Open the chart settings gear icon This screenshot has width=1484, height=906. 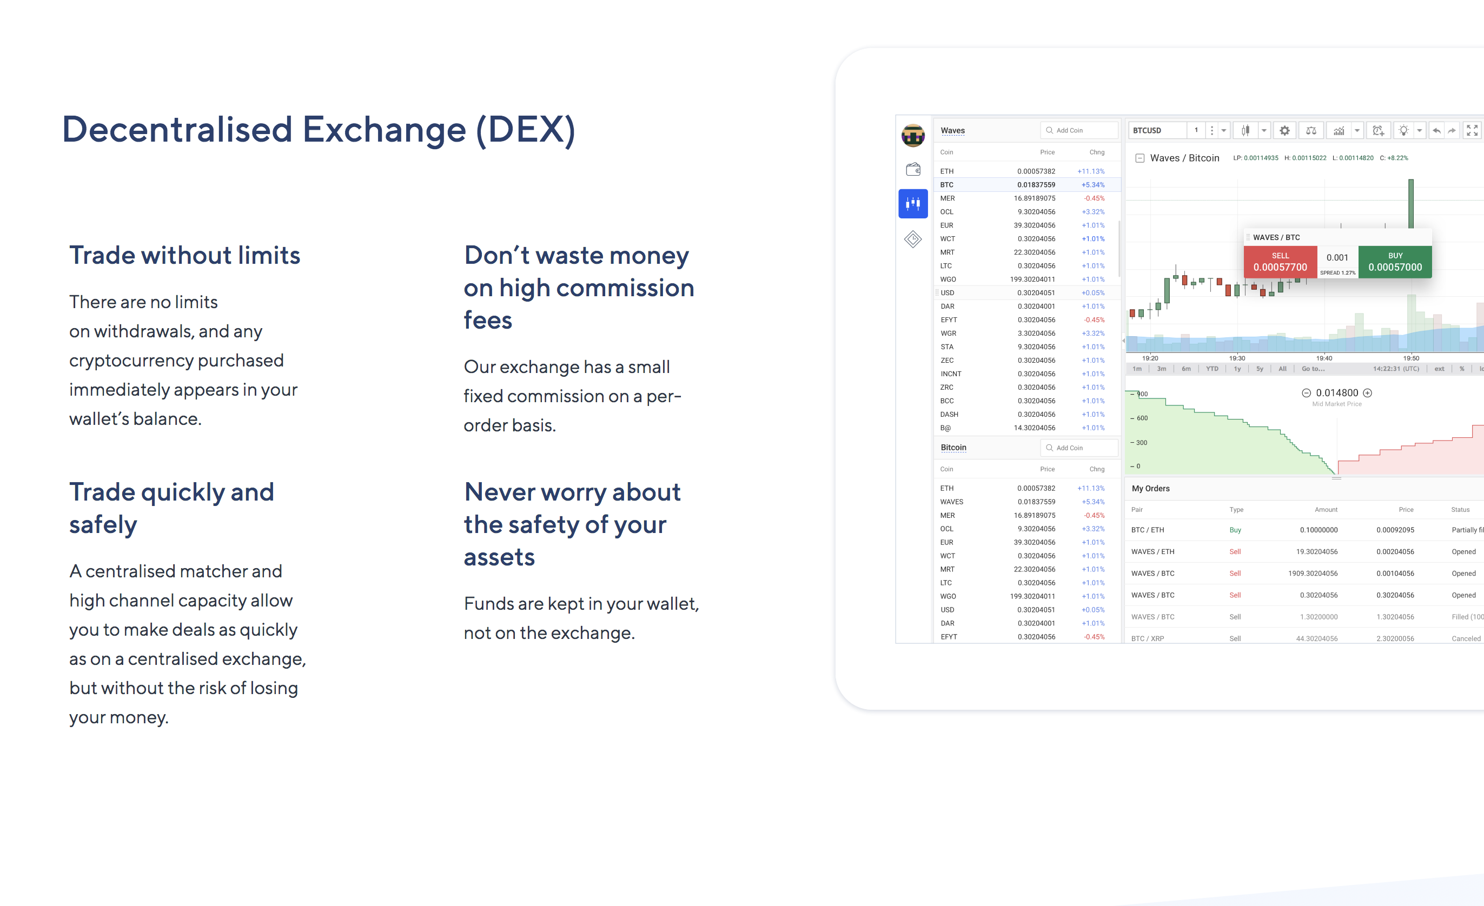click(x=1285, y=131)
